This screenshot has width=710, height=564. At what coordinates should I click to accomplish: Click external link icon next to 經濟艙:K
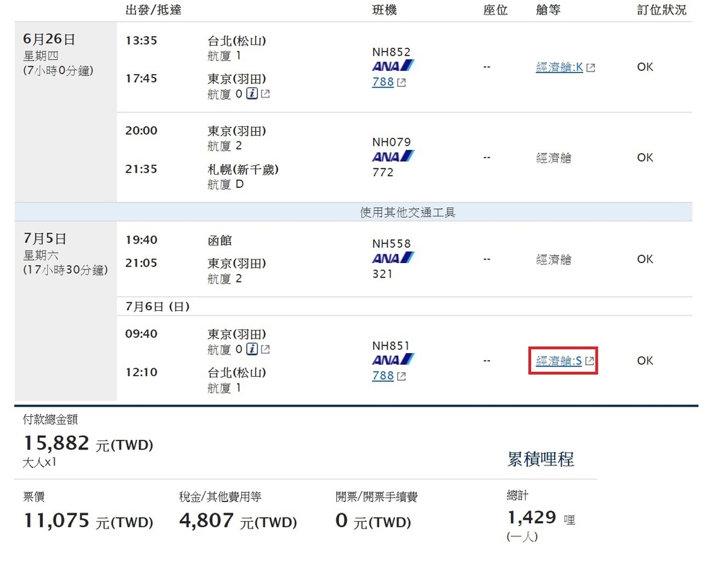coord(591,68)
